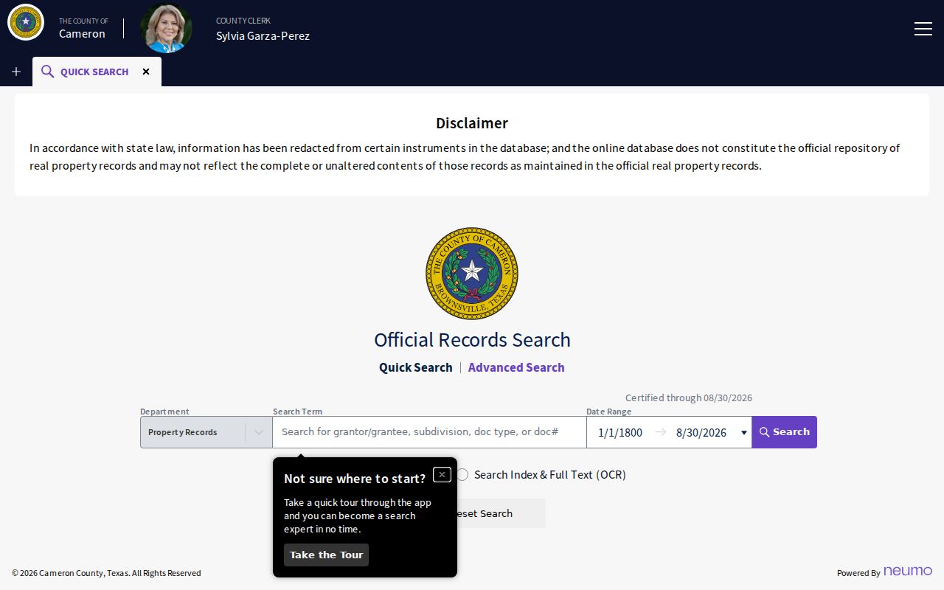The width and height of the screenshot is (944, 590).
Task: Click the copyright Cameron County text
Action: [x=106, y=573]
